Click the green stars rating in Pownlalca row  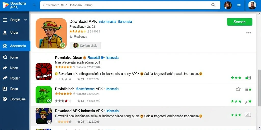(x=236, y=78)
